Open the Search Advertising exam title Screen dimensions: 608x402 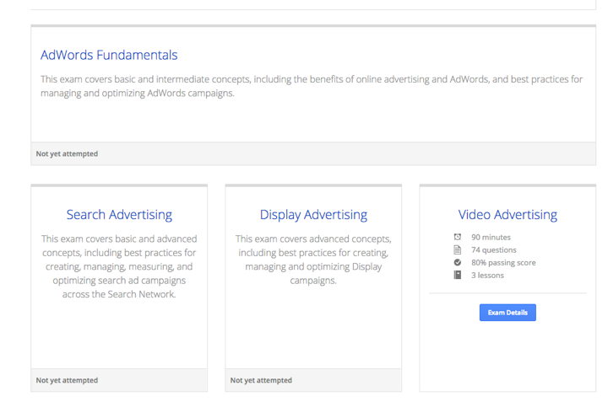pos(119,215)
